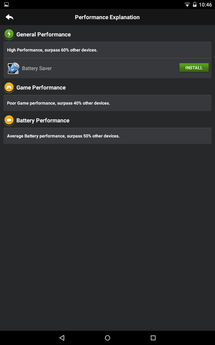Viewport: 215px width, 345px height.
Task: Open recent apps square button
Action: (153, 338)
